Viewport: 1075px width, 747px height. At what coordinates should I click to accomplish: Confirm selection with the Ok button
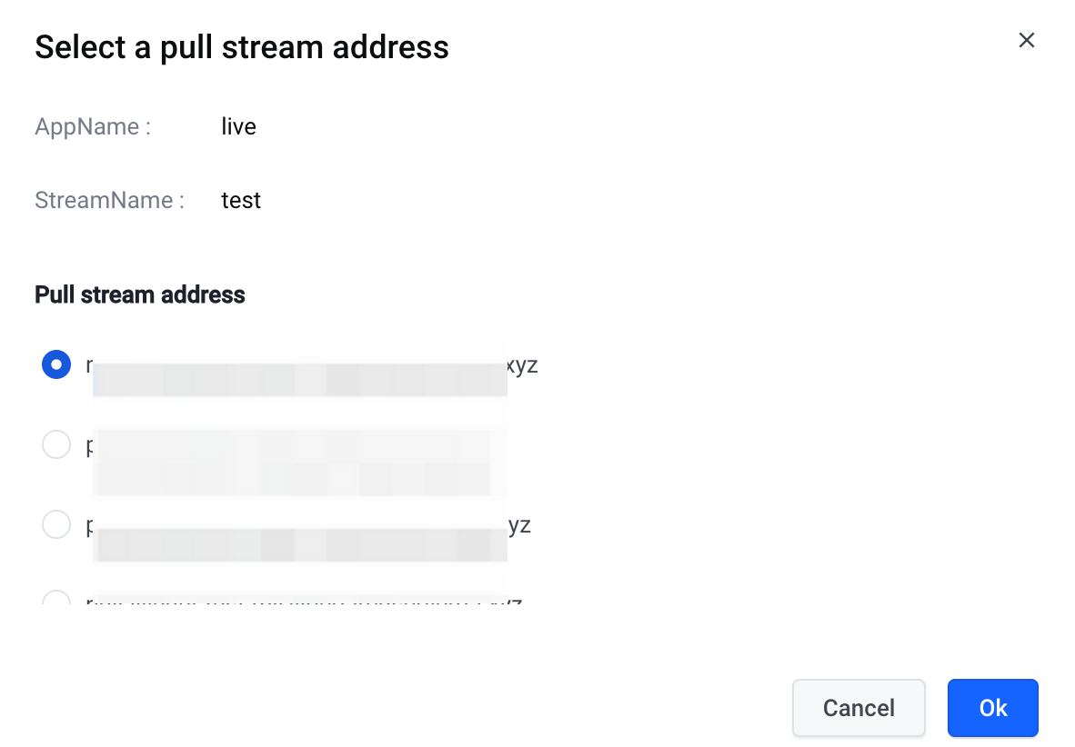click(x=992, y=708)
